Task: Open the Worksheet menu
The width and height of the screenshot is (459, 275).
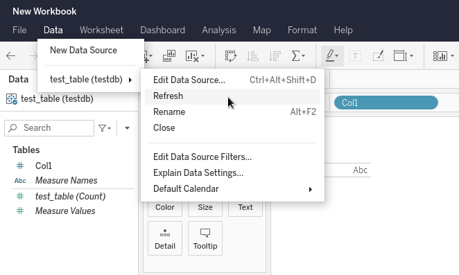Action: 101,30
